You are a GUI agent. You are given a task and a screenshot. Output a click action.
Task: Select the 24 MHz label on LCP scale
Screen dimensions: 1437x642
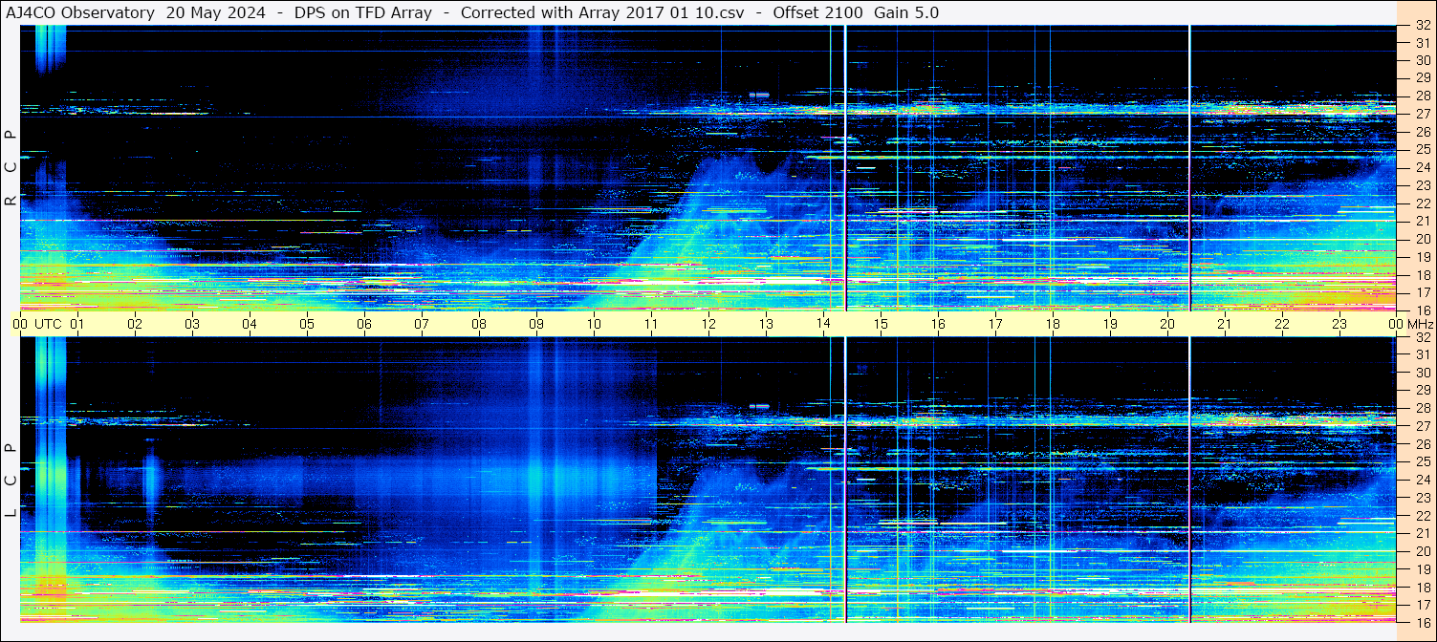[1422, 480]
